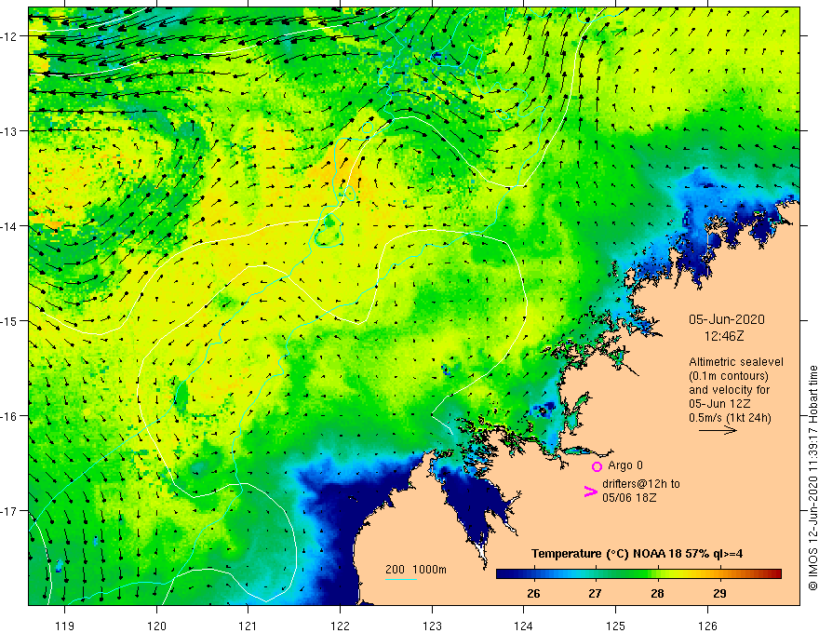Click the 'drifters@12h to' legend label
Screen dimensions: 819x633
[641, 484]
